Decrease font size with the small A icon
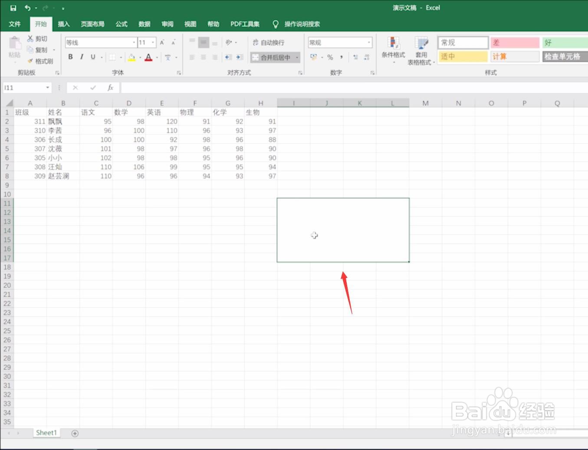The height and width of the screenshot is (450, 588). click(x=173, y=43)
